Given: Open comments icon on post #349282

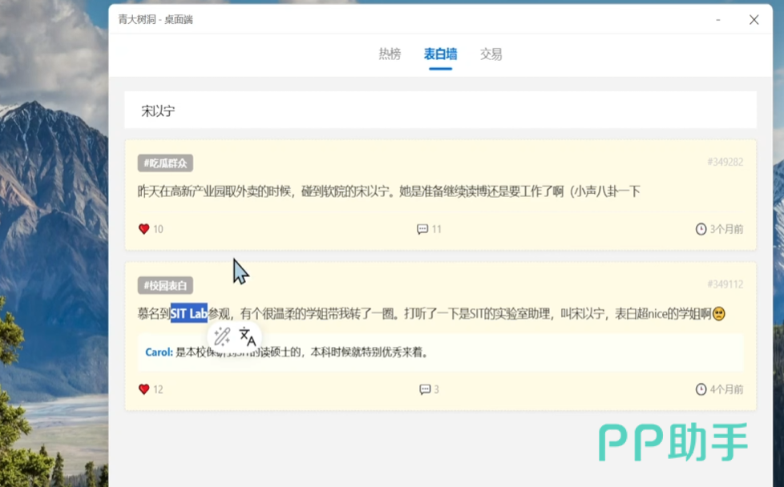Looking at the screenshot, I should point(422,229).
